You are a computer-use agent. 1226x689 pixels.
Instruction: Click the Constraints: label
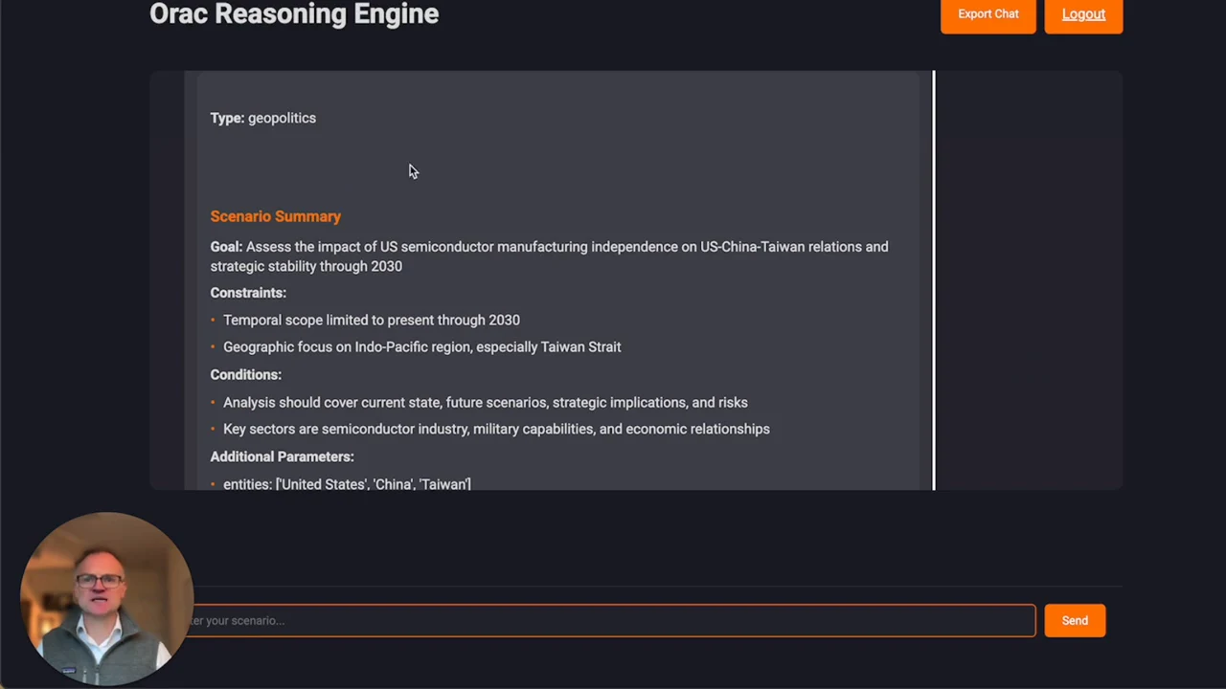click(x=248, y=293)
